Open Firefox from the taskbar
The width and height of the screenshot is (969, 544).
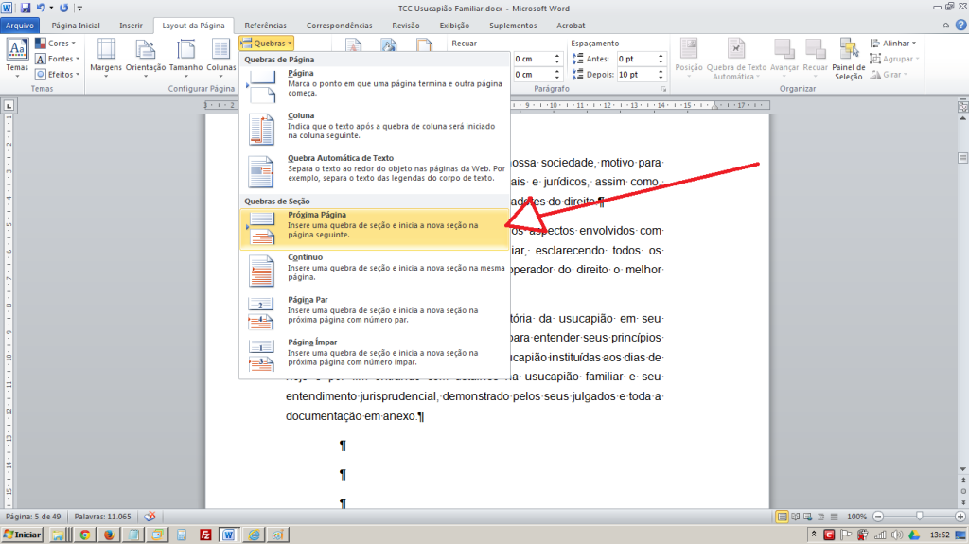pyautogui.click(x=109, y=535)
